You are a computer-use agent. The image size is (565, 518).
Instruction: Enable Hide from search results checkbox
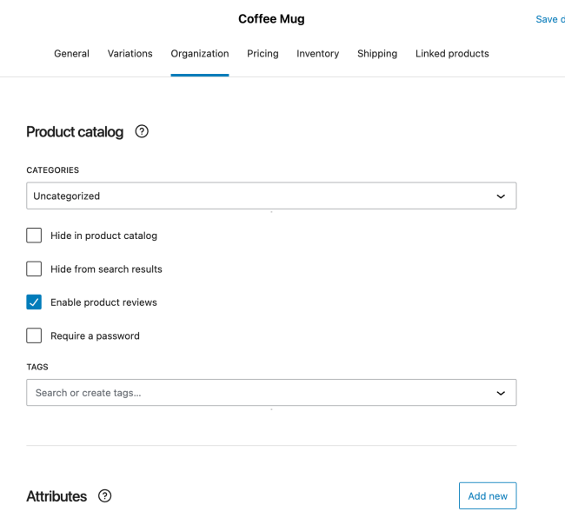tap(34, 269)
